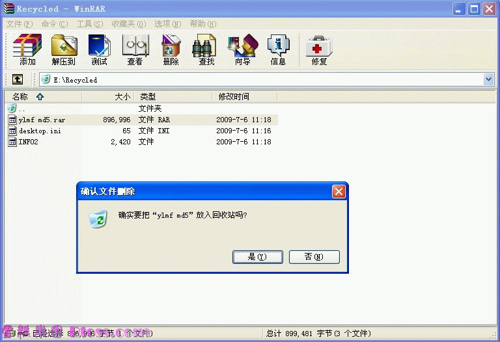Click the recycle bin icon in address bar
500x342 pixels.
46,79
